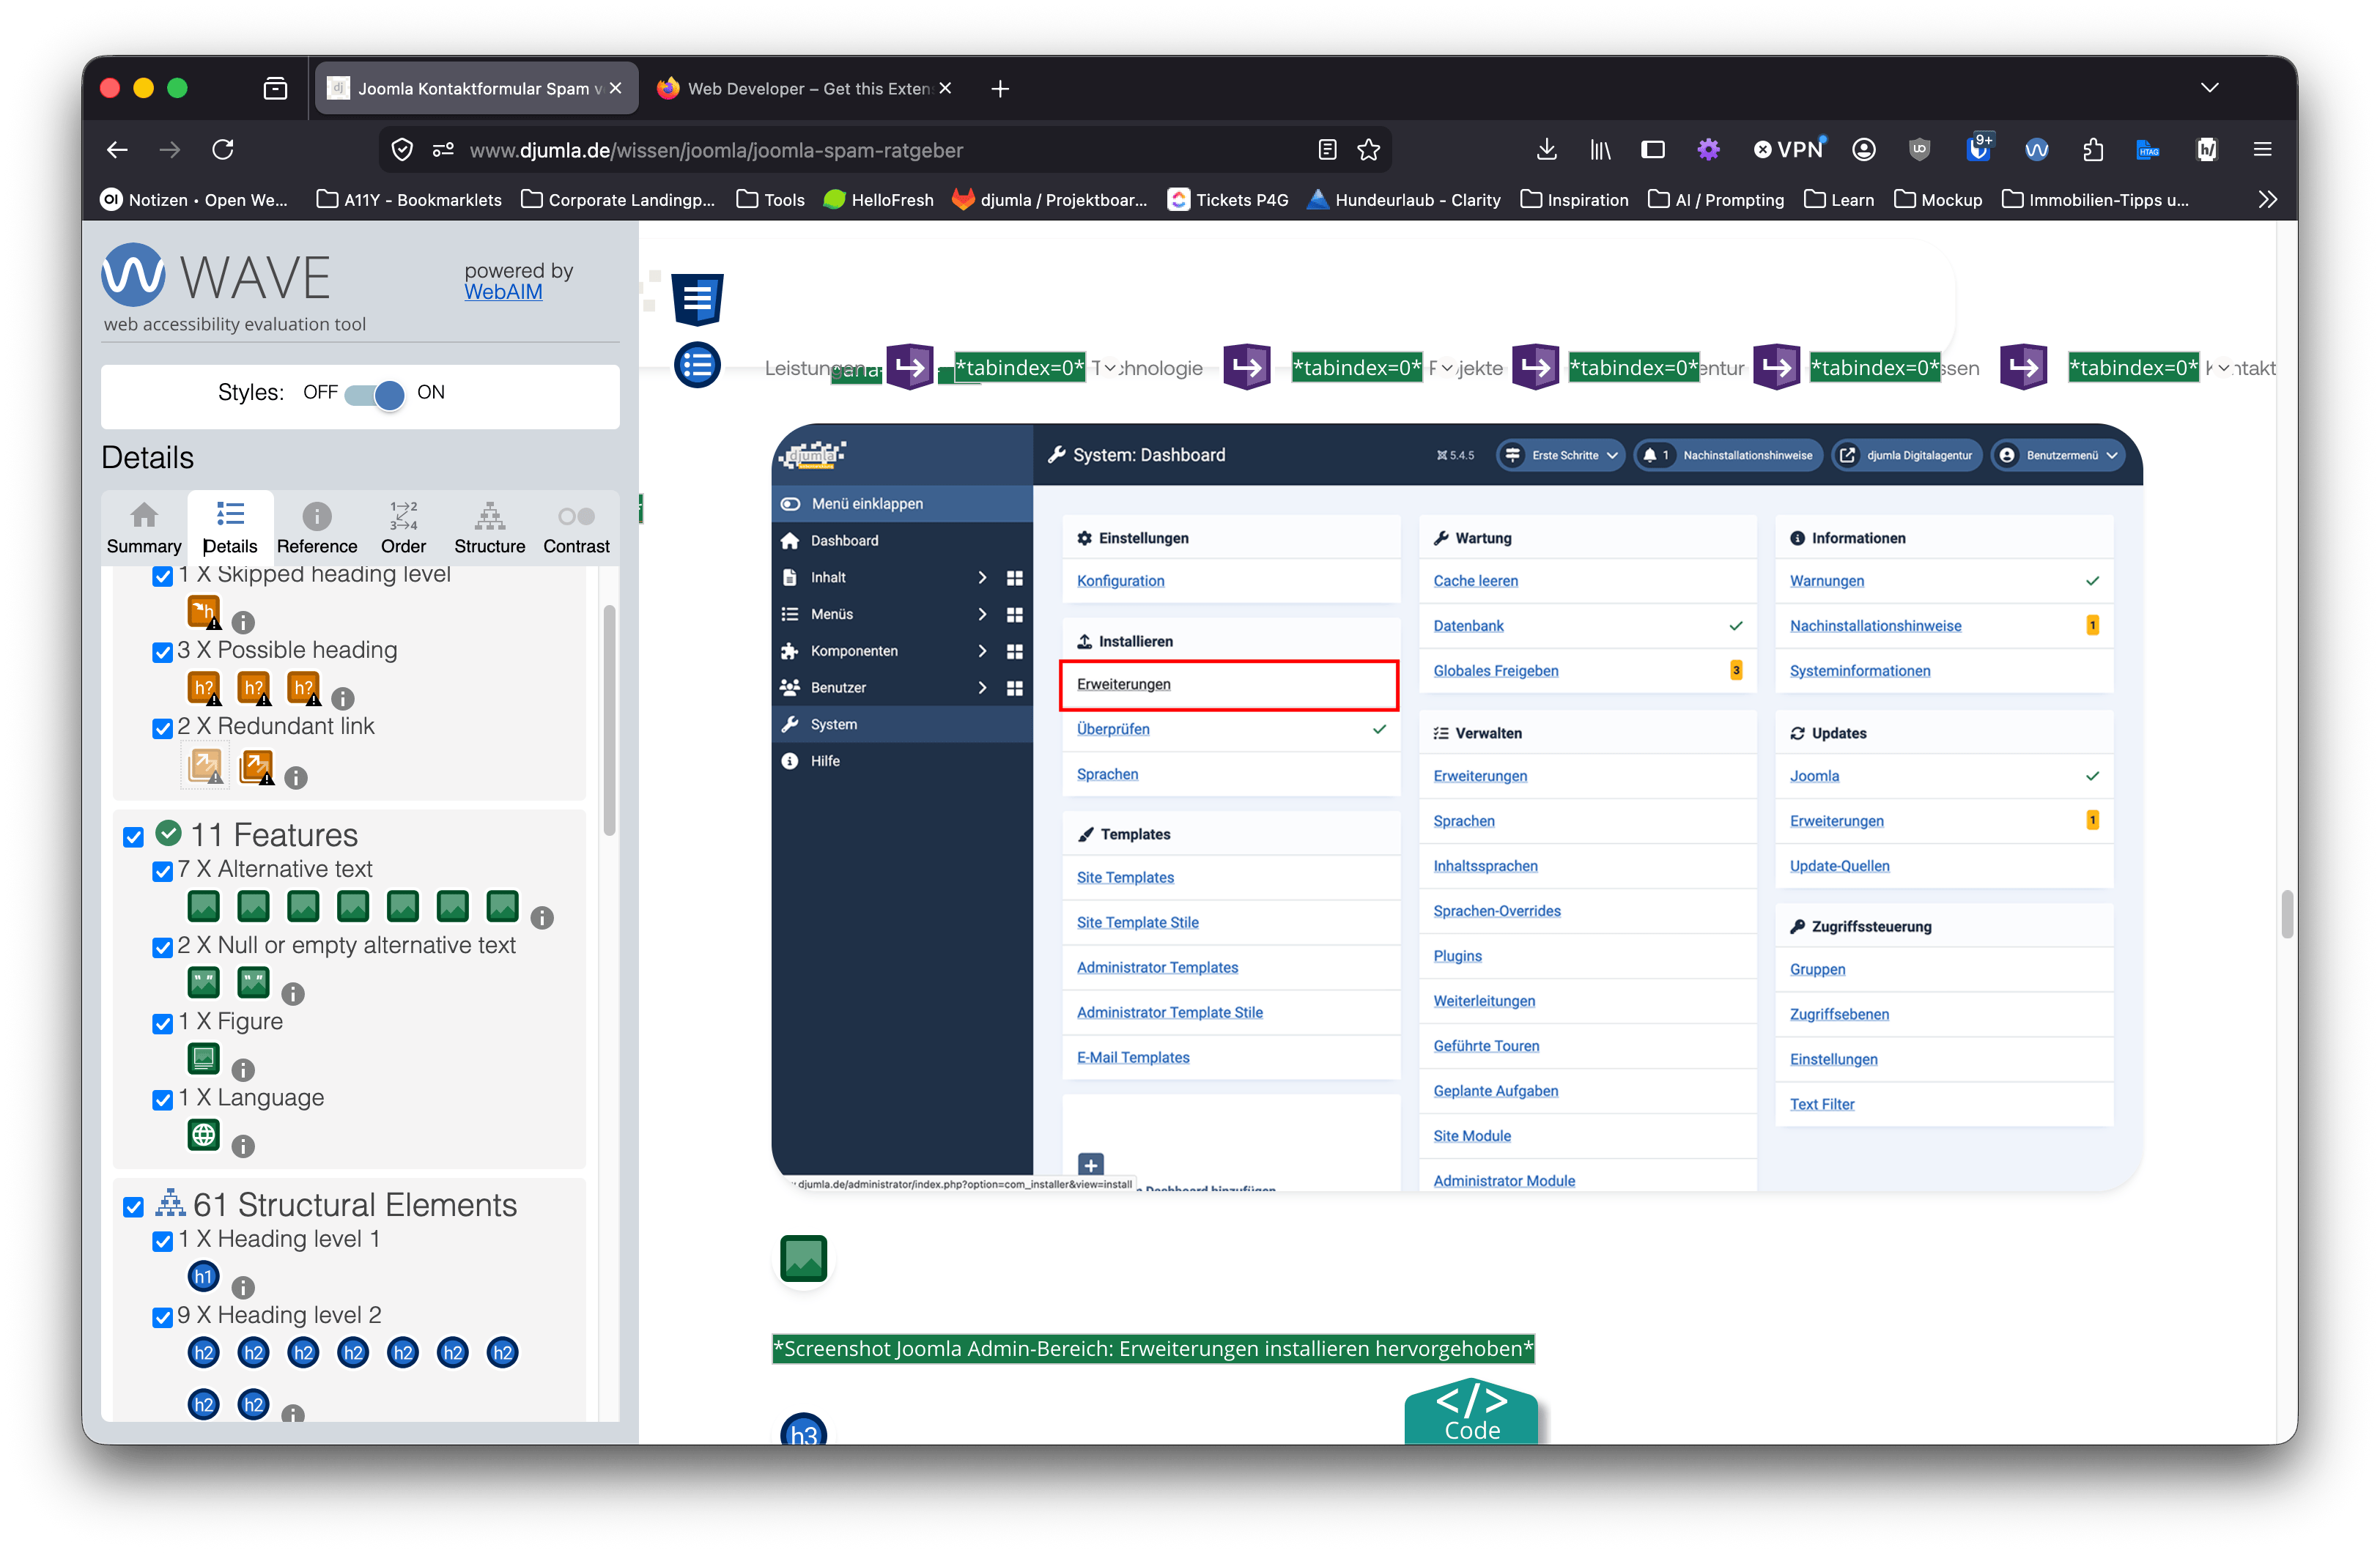
Task: Open the extensions puzzle icon
Action: 2092,150
